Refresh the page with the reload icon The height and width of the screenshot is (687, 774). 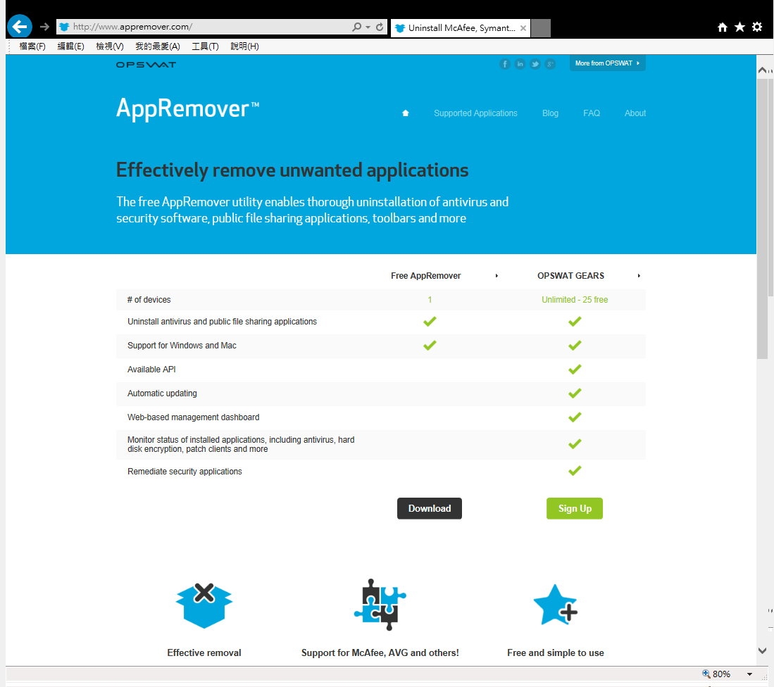click(x=380, y=27)
